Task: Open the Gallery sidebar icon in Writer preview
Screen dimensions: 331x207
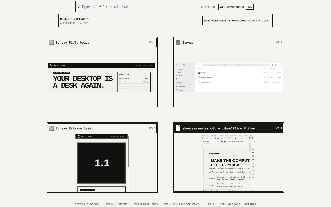Action: (253, 156)
